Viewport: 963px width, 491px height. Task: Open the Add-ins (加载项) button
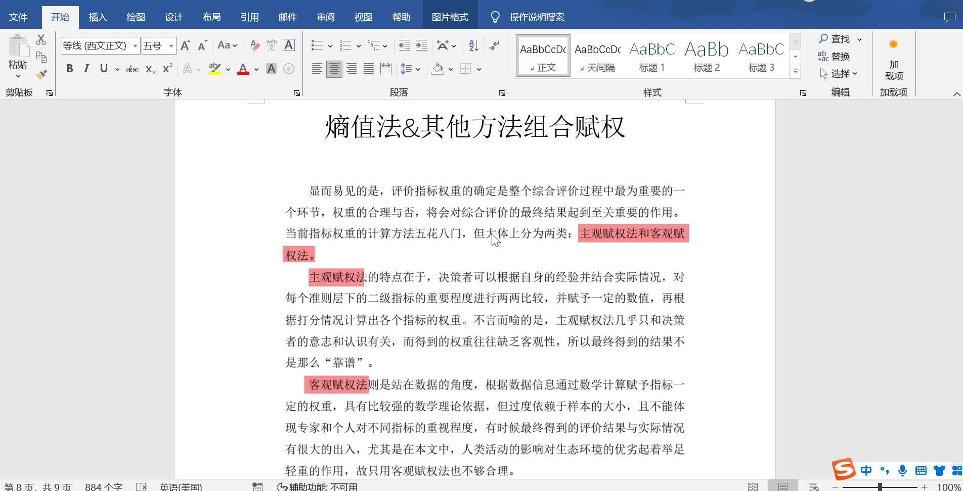pos(894,61)
